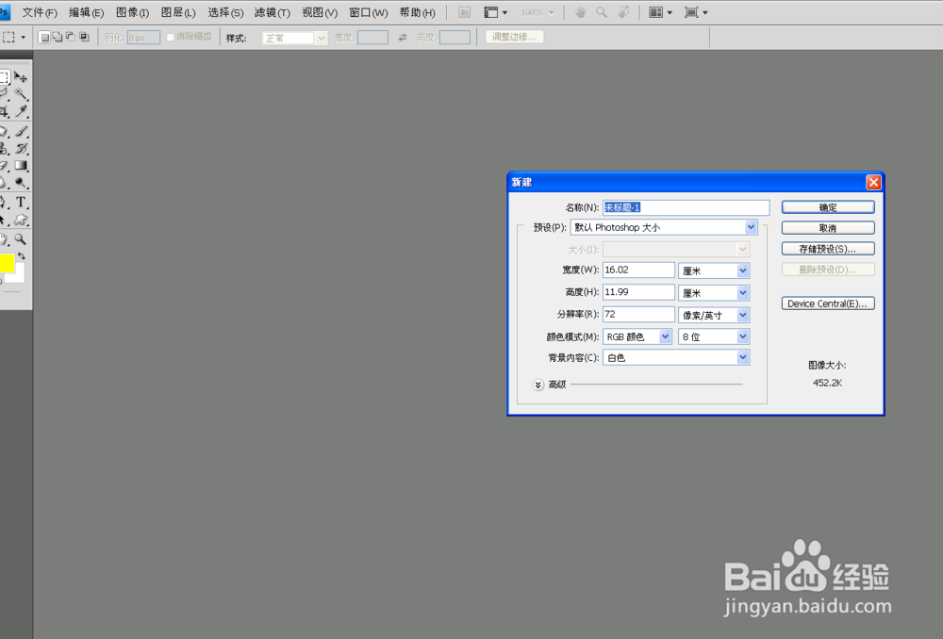Click the 高度 field showing 11.99
The height and width of the screenshot is (639, 943).
pos(638,292)
